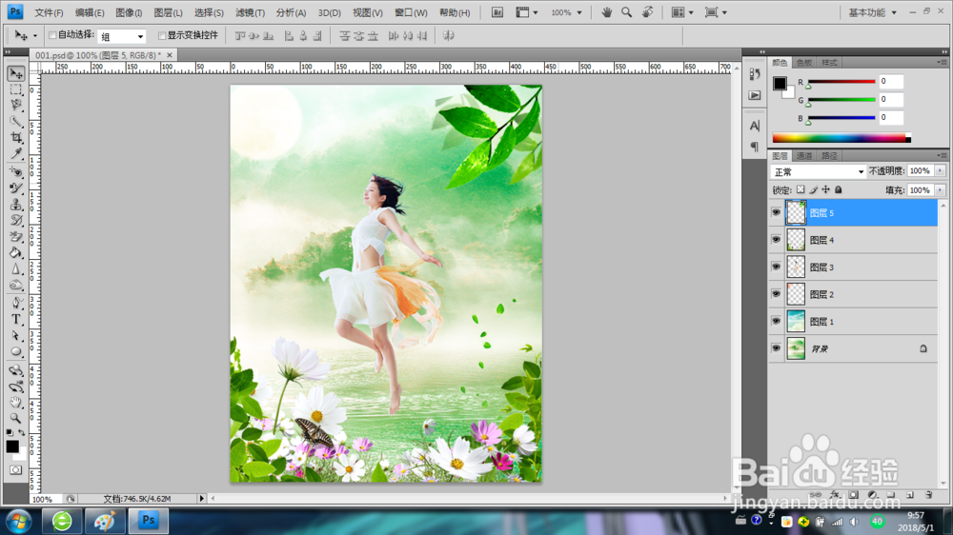
Task: Open the Character panel icon
Action: [754, 126]
